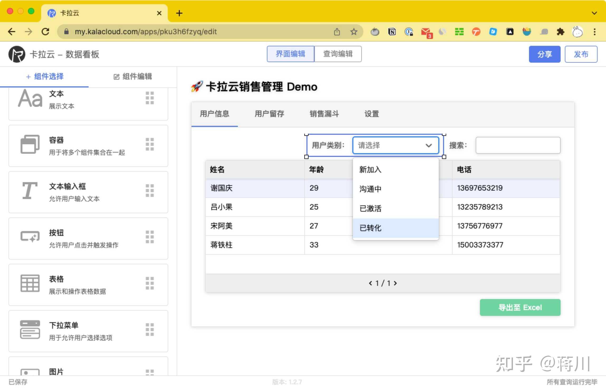Select the 表格 table component icon
The image size is (606, 388).
[30, 283]
